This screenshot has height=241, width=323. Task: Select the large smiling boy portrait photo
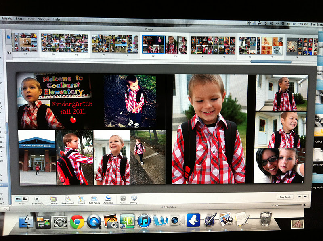[x=210, y=129]
